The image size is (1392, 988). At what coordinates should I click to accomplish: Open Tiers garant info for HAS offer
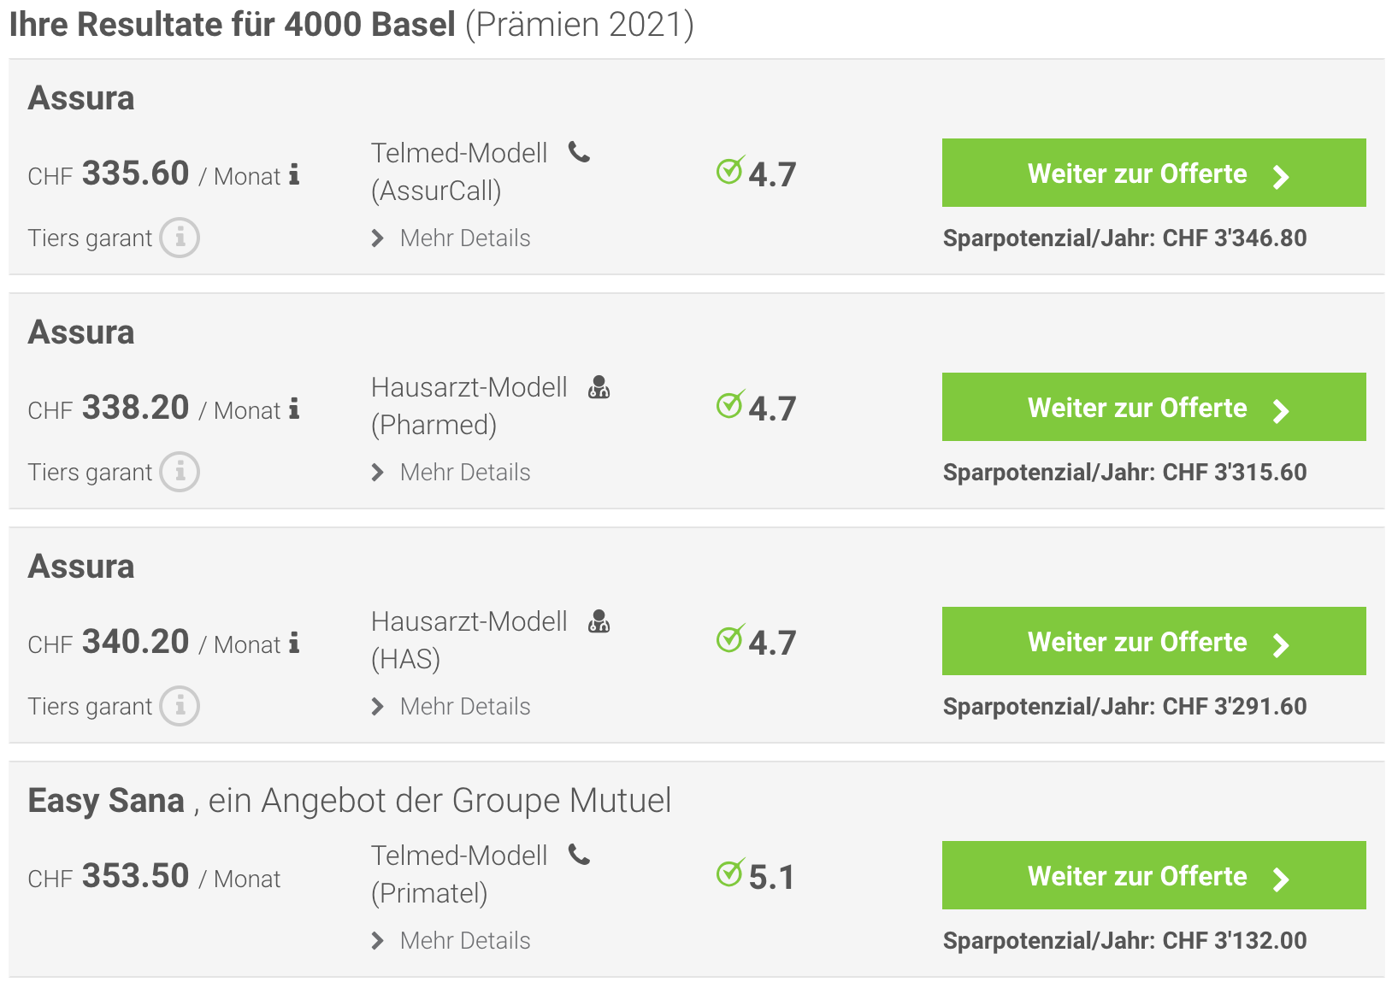[x=180, y=706]
